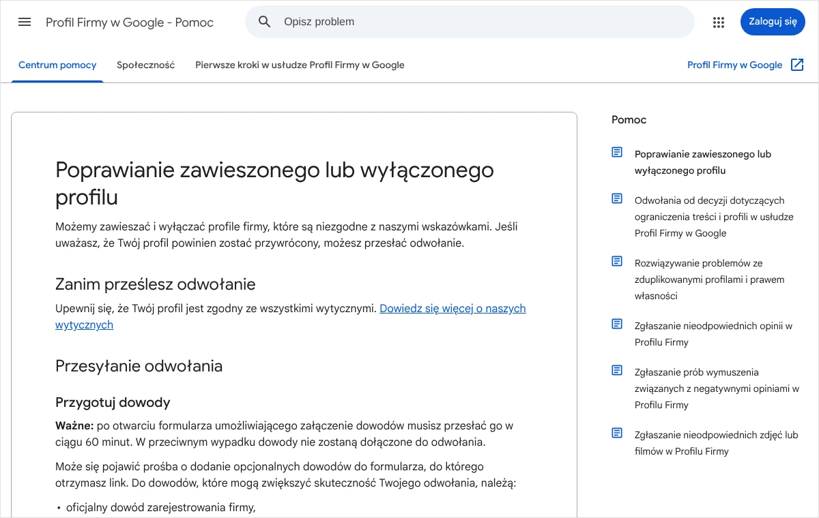Follow Dowiedz się więcej o naszych wytycznych link

[x=291, y=316]
